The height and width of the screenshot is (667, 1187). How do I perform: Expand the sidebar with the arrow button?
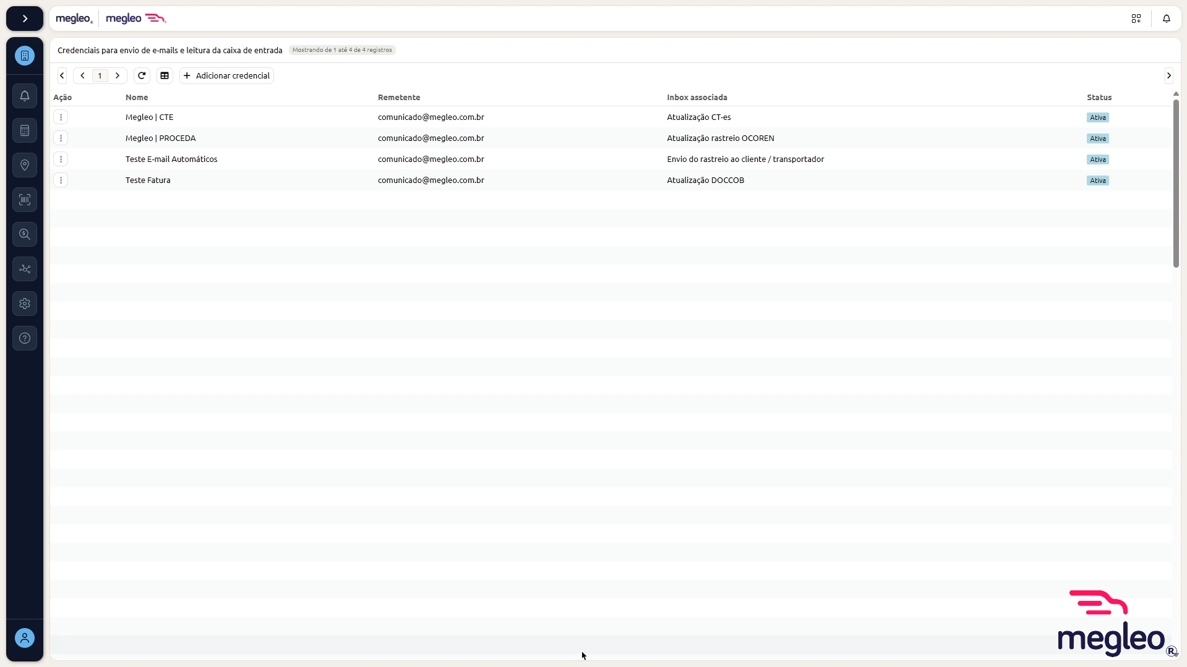(x=25, y=19)
